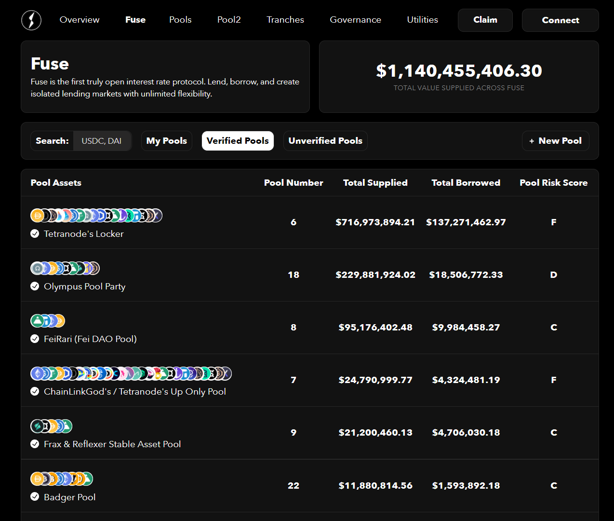Open the Olympus Pool Party pool name
This screenshot has width=614, height=521.
[85, 287]
